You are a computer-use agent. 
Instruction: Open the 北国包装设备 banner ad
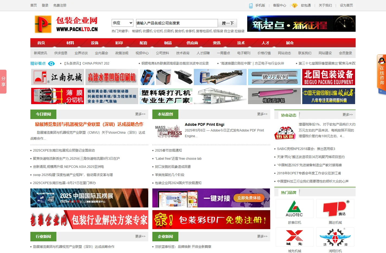point(329,77)
